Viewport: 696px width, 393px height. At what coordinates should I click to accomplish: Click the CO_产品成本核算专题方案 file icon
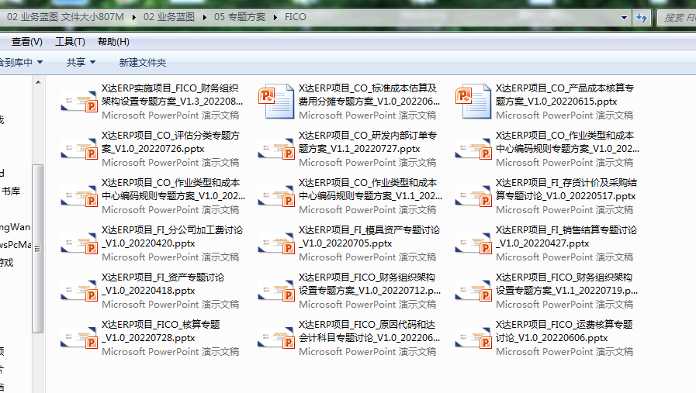pyautogui.click(x=473, y=102)
